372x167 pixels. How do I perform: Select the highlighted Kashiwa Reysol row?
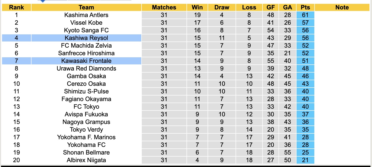[x=86, y=38]
